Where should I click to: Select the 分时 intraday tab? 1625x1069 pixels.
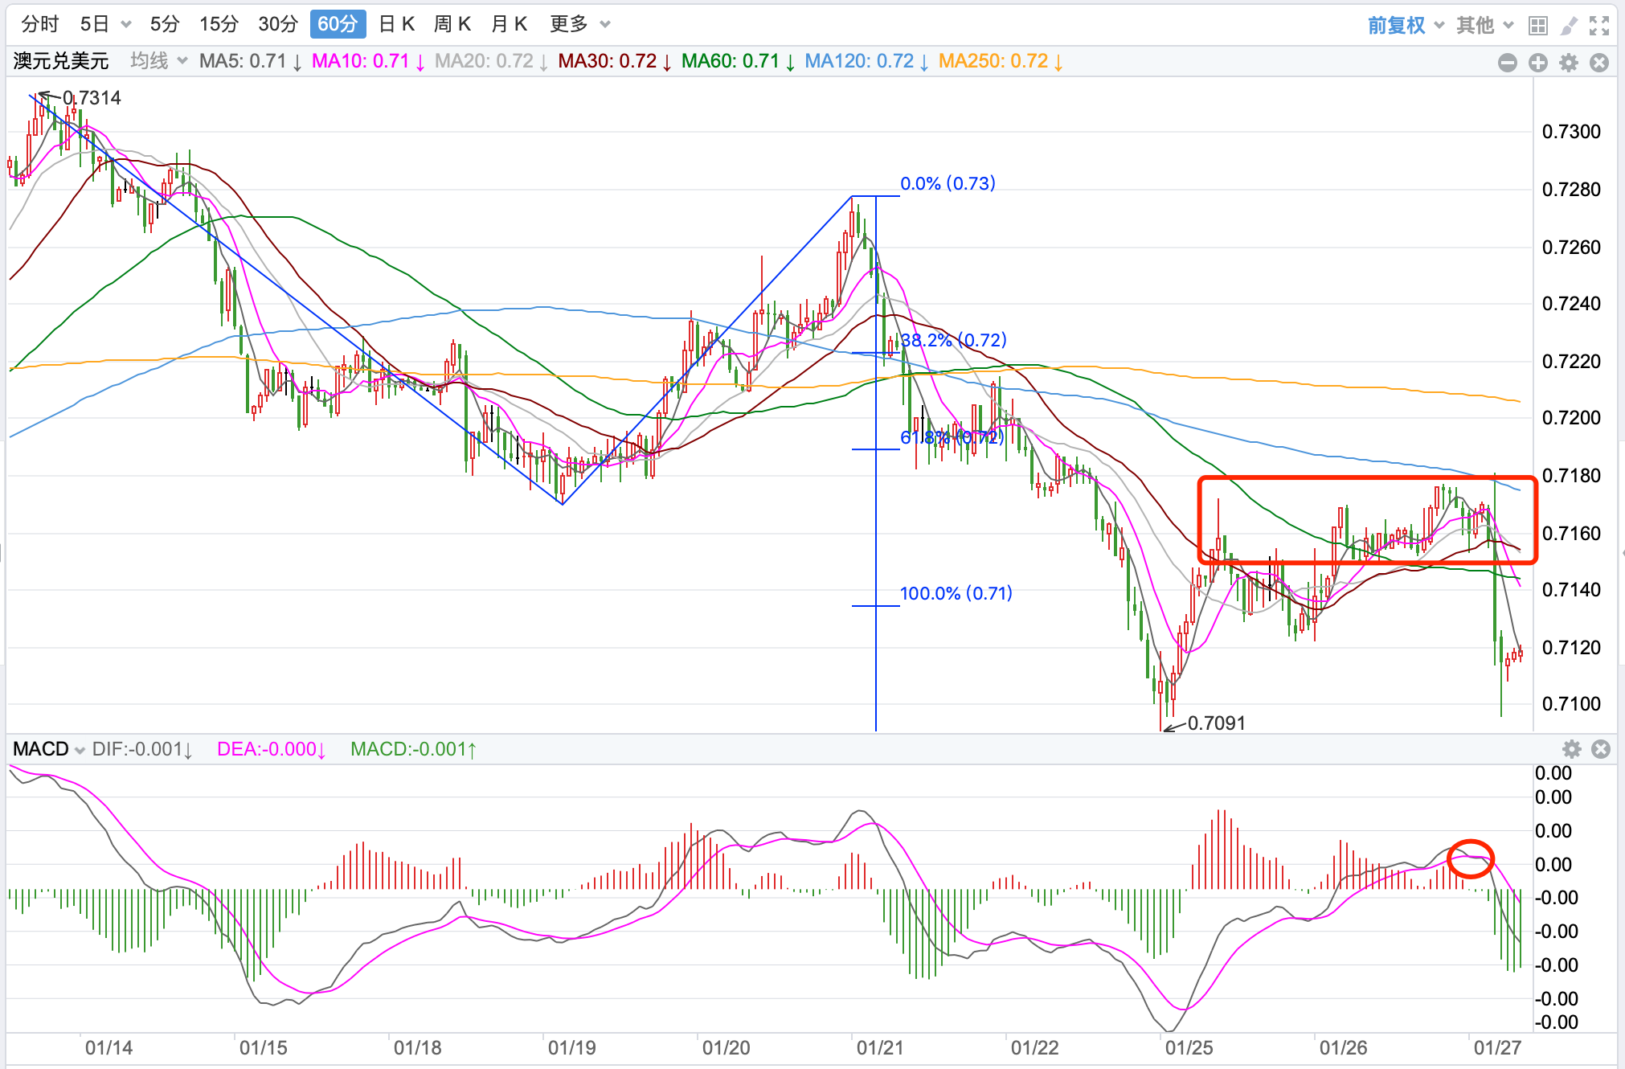[40, 24]
